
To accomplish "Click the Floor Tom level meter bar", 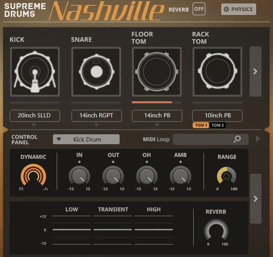I will click(x=157, y=102).
